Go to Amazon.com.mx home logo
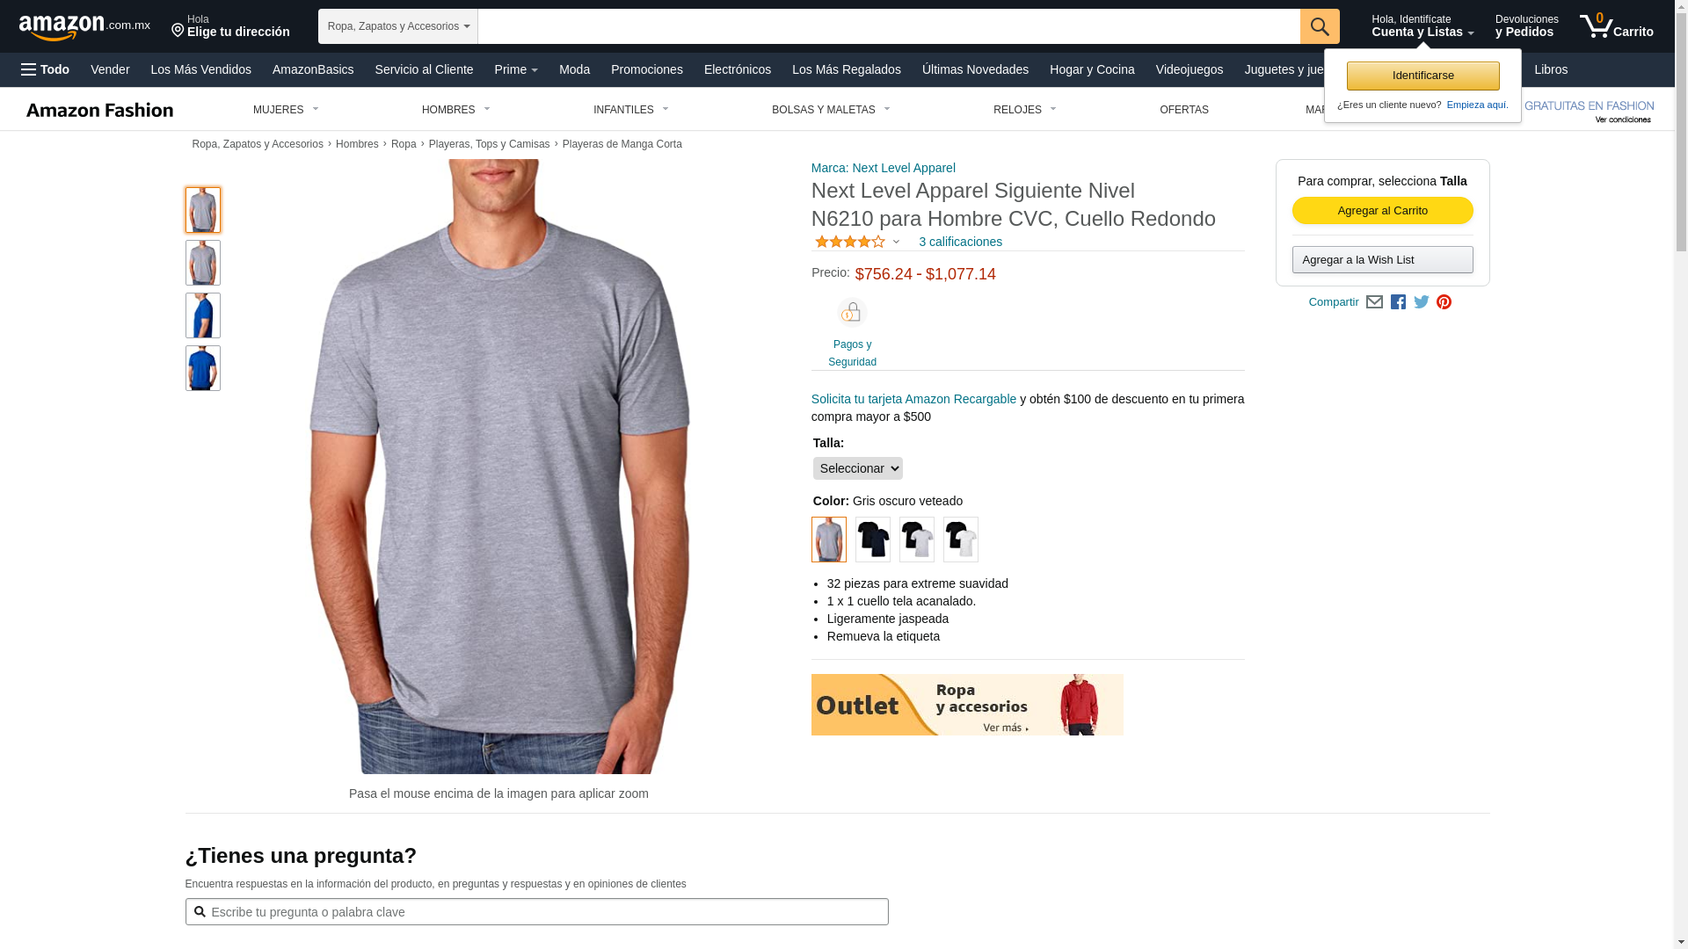Viewport: 1688px width, 949px height. (x=84, y=27)
